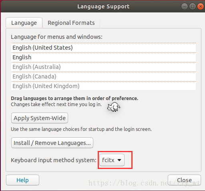Select the plain English language entry
The image size is (205, 191).
103,57
